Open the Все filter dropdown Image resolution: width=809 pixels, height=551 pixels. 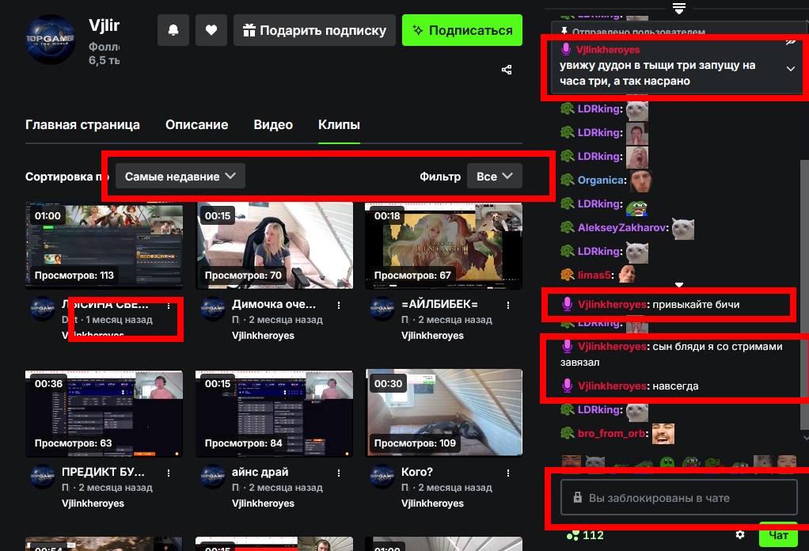(494, 177)
